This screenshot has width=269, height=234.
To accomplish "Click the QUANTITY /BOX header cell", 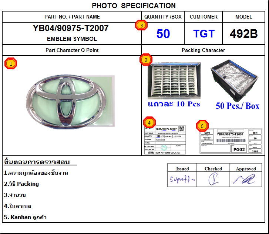I will pos(163,17).
